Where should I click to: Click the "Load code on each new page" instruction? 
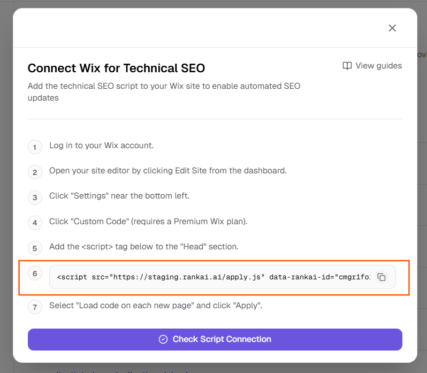pos(156,306)
